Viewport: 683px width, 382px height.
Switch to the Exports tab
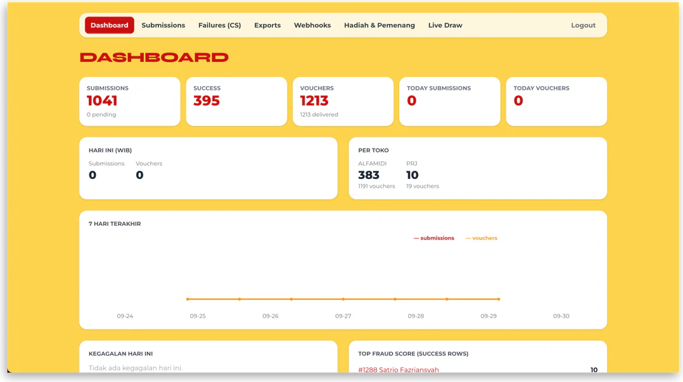click(267, 25)
